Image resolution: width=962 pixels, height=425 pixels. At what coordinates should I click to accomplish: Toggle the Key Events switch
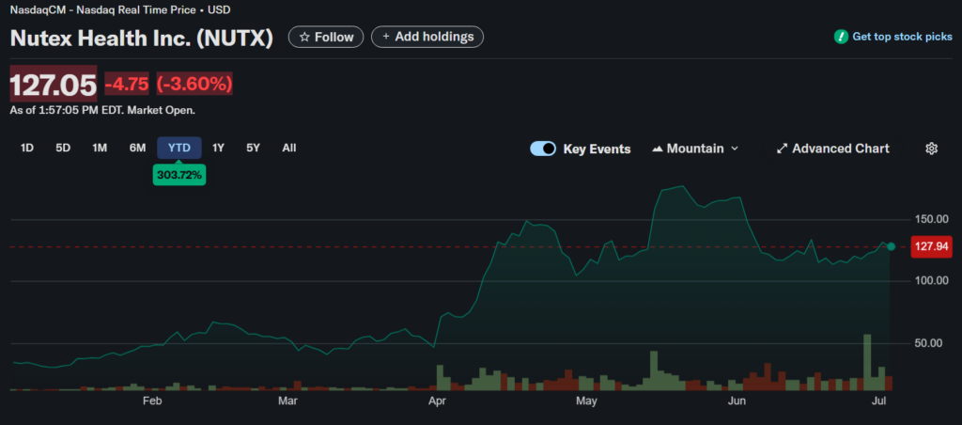(x=543, y=149)
